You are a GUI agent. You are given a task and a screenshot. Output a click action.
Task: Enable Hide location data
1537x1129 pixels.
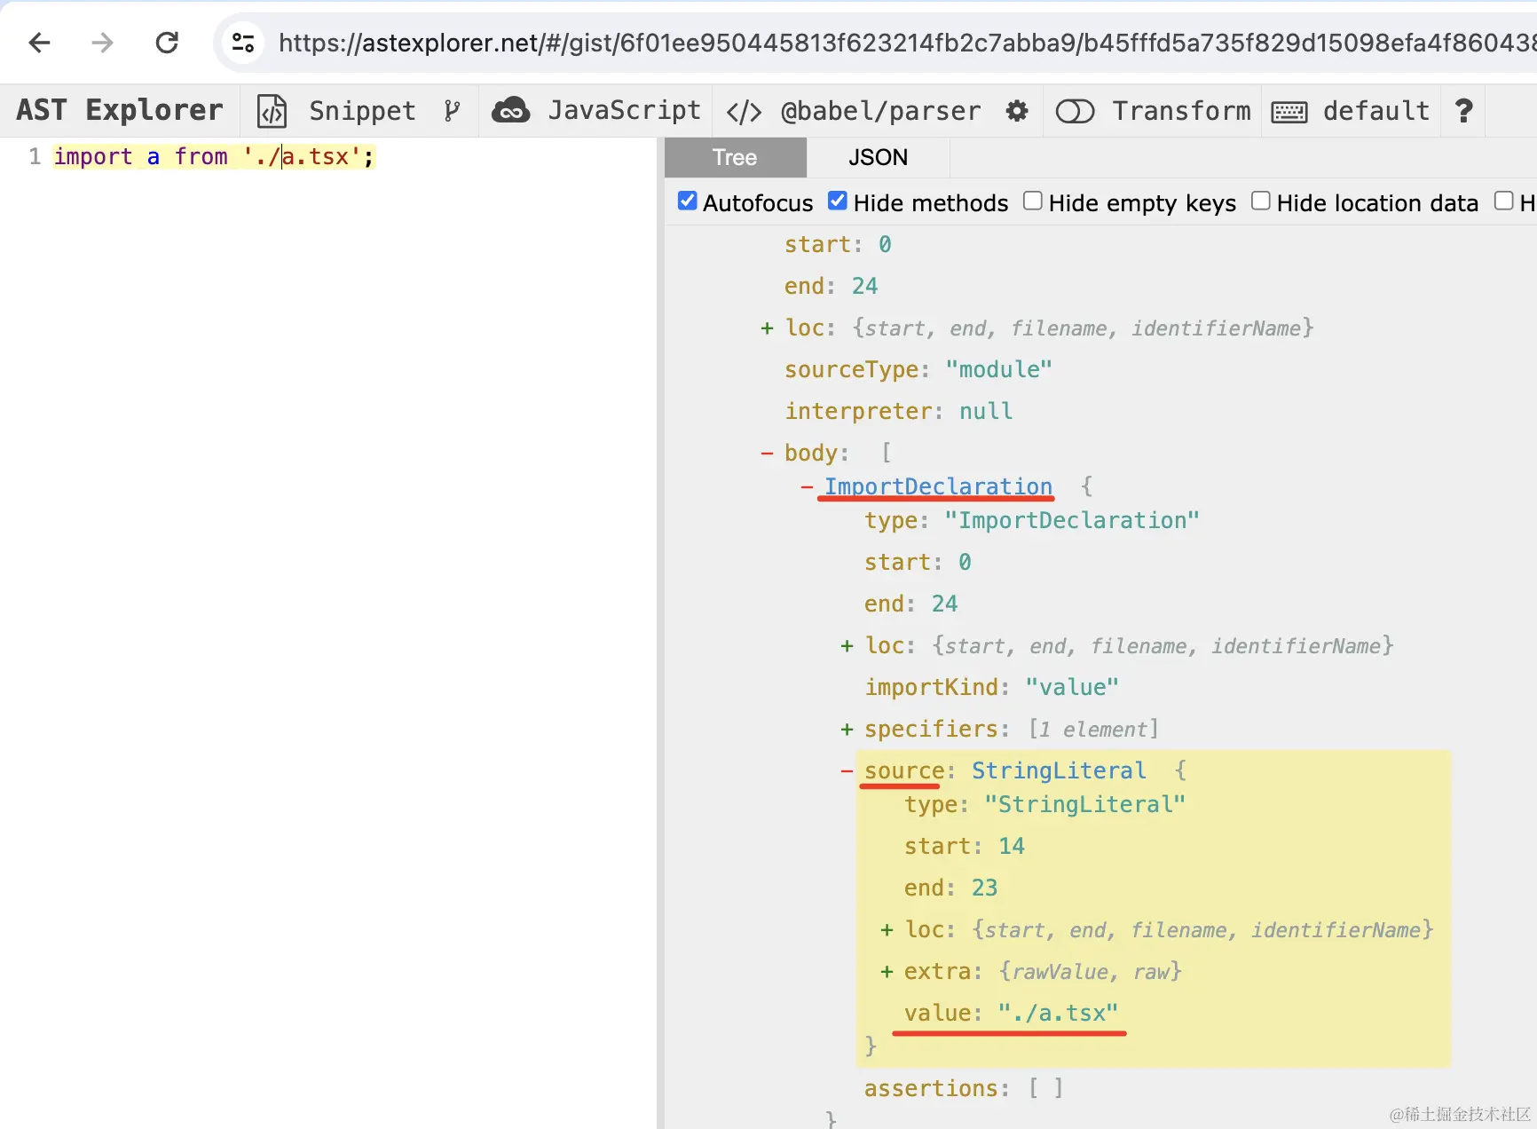pos(1260,201)
